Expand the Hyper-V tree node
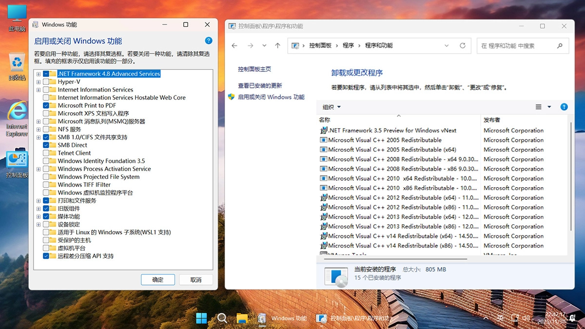Screen dimensions: 585x329 (38, 82)
